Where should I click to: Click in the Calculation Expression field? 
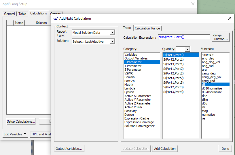coord(184,37)
